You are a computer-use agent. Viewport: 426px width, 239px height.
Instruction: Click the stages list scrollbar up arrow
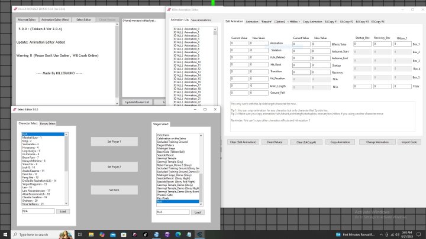[x=201, y=135]
